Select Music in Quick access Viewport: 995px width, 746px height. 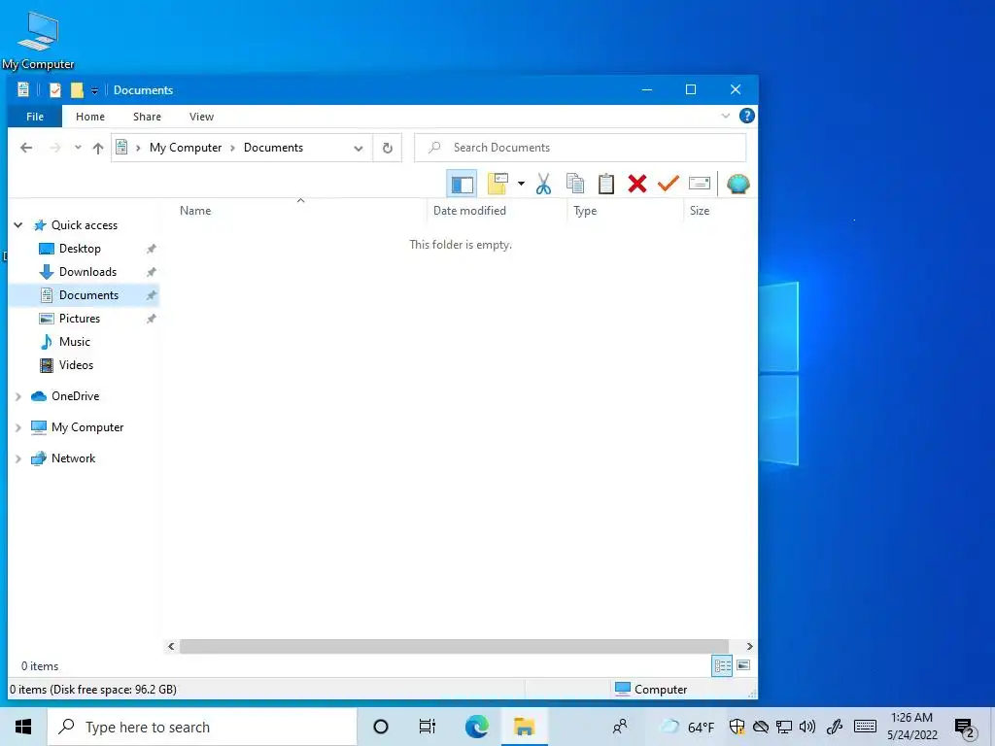pyautogui.click(x=74, y=342)
